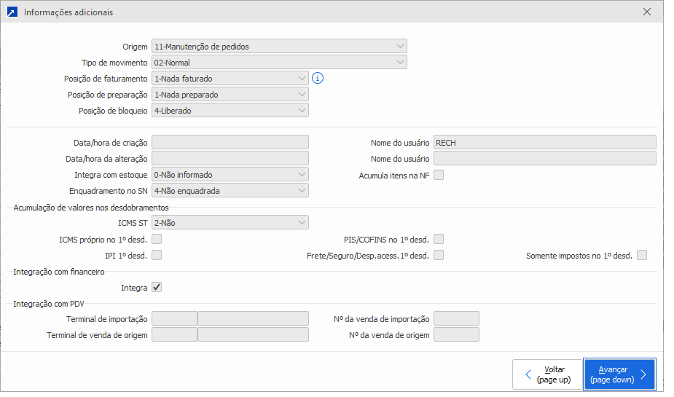Open Enquadramento no SN dropdown
Viewport: 674px width, 397px height.
(230, 191)
